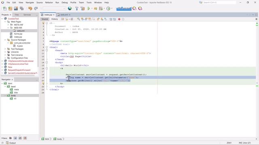Screen dimensions: 259x145
Task: Click the Search input field at top right
Action: pyautogui.click(x=219, y=2)
